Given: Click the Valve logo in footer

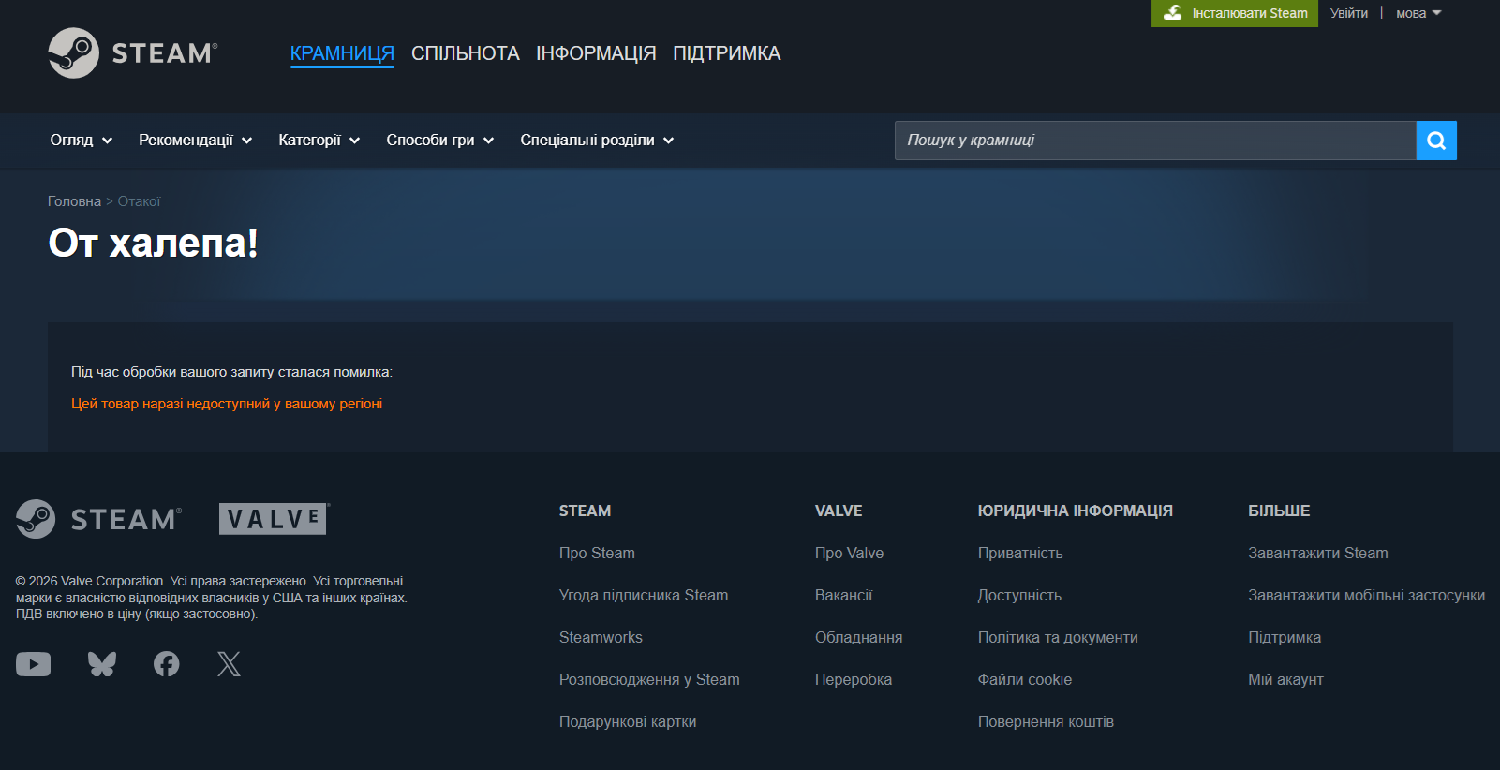Looking at the screenshot, I should point(273,519).
